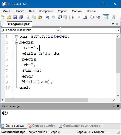Open the Программа menu

coord(46,11)
